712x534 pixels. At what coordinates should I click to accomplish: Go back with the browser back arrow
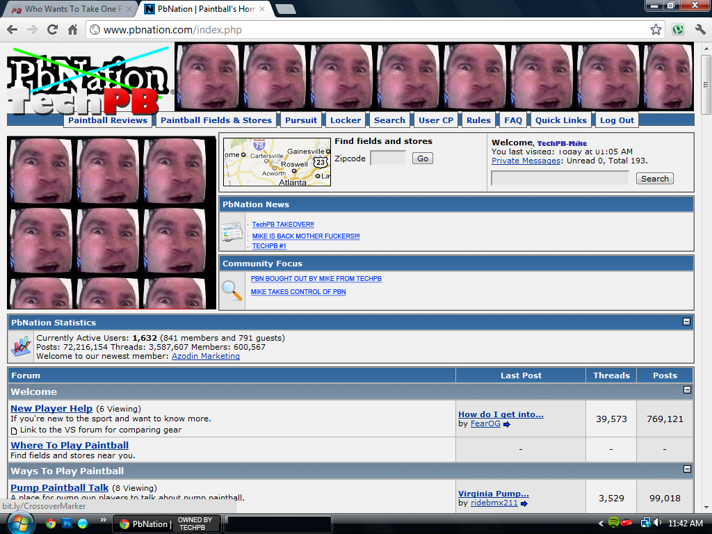[13, 30]
